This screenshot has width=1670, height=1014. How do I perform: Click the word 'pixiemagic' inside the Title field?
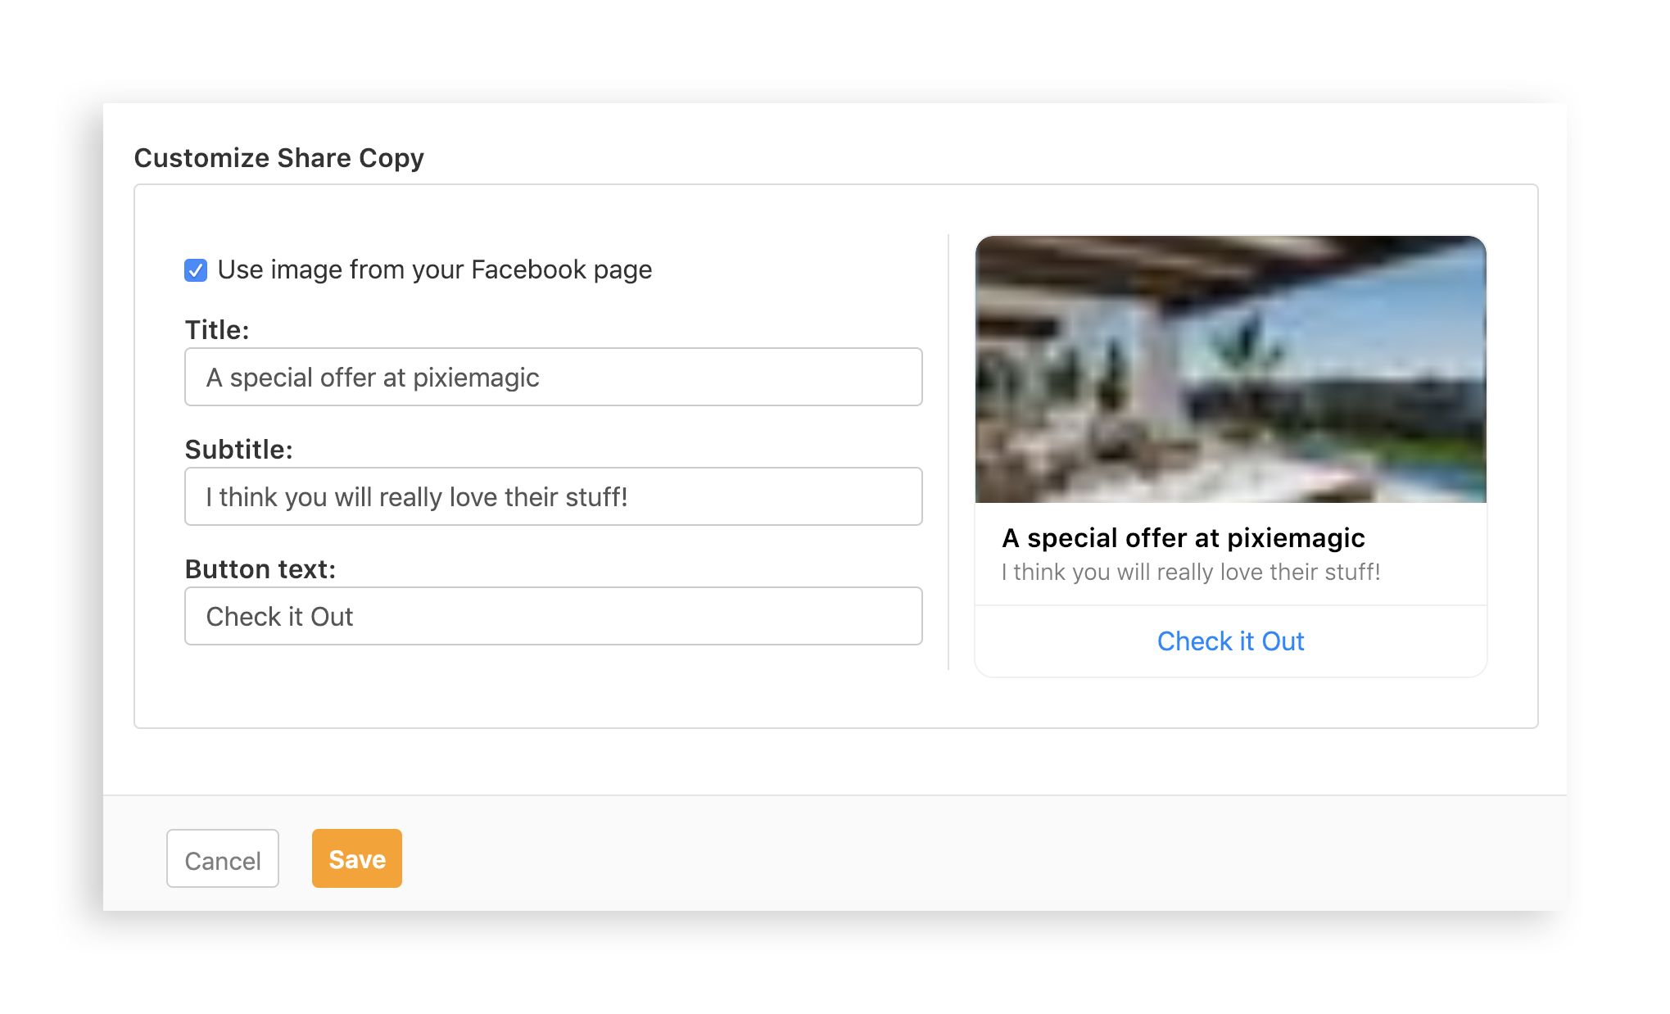point(476,378)
